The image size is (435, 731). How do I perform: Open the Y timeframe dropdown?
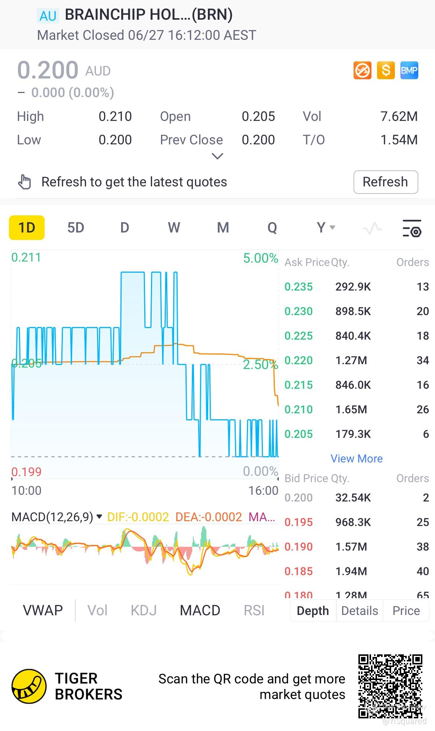(326, 227)
